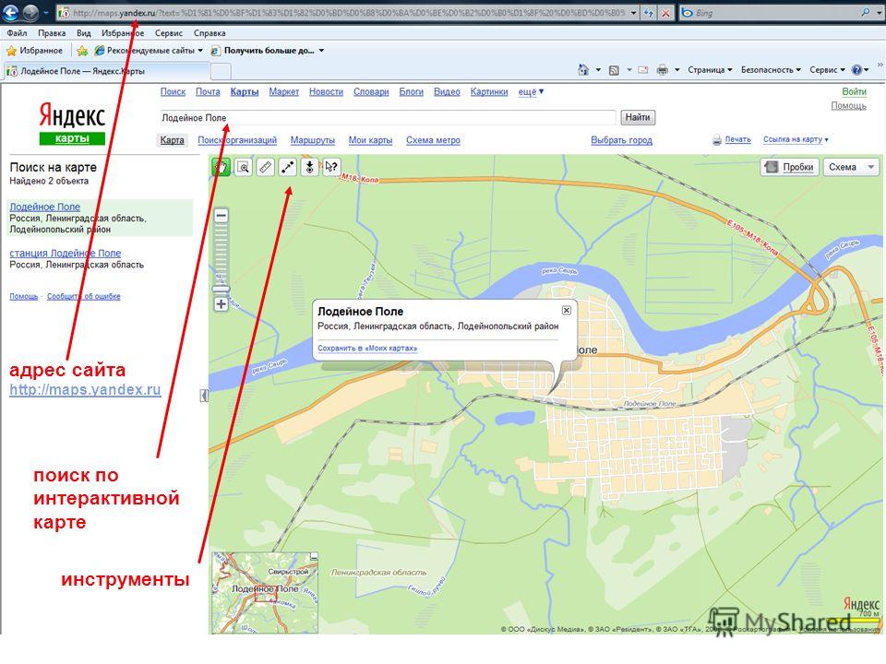
Task: Click the Печать link
Action: (737, 139)
